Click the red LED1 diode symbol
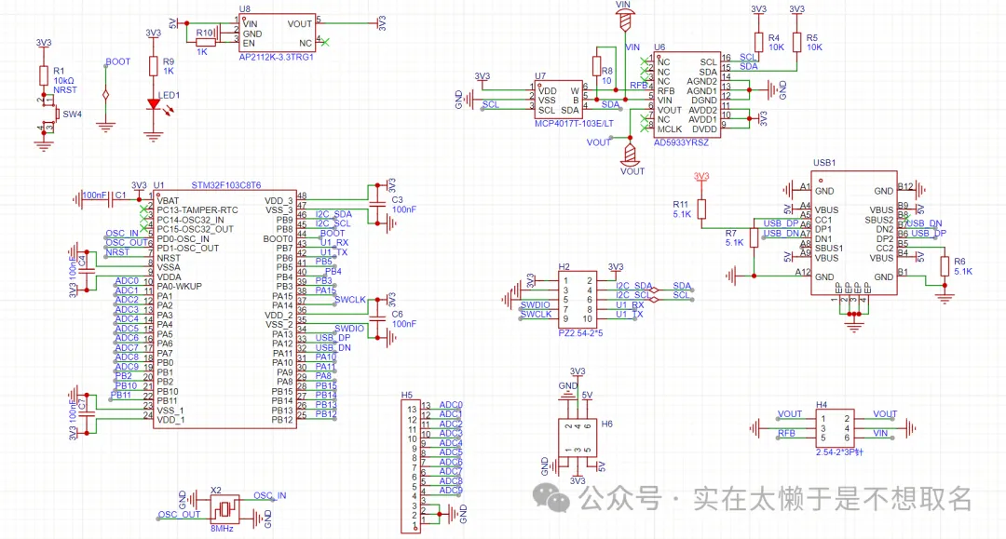The width and height of the screenshot is (1006, 539). point(154,105)
